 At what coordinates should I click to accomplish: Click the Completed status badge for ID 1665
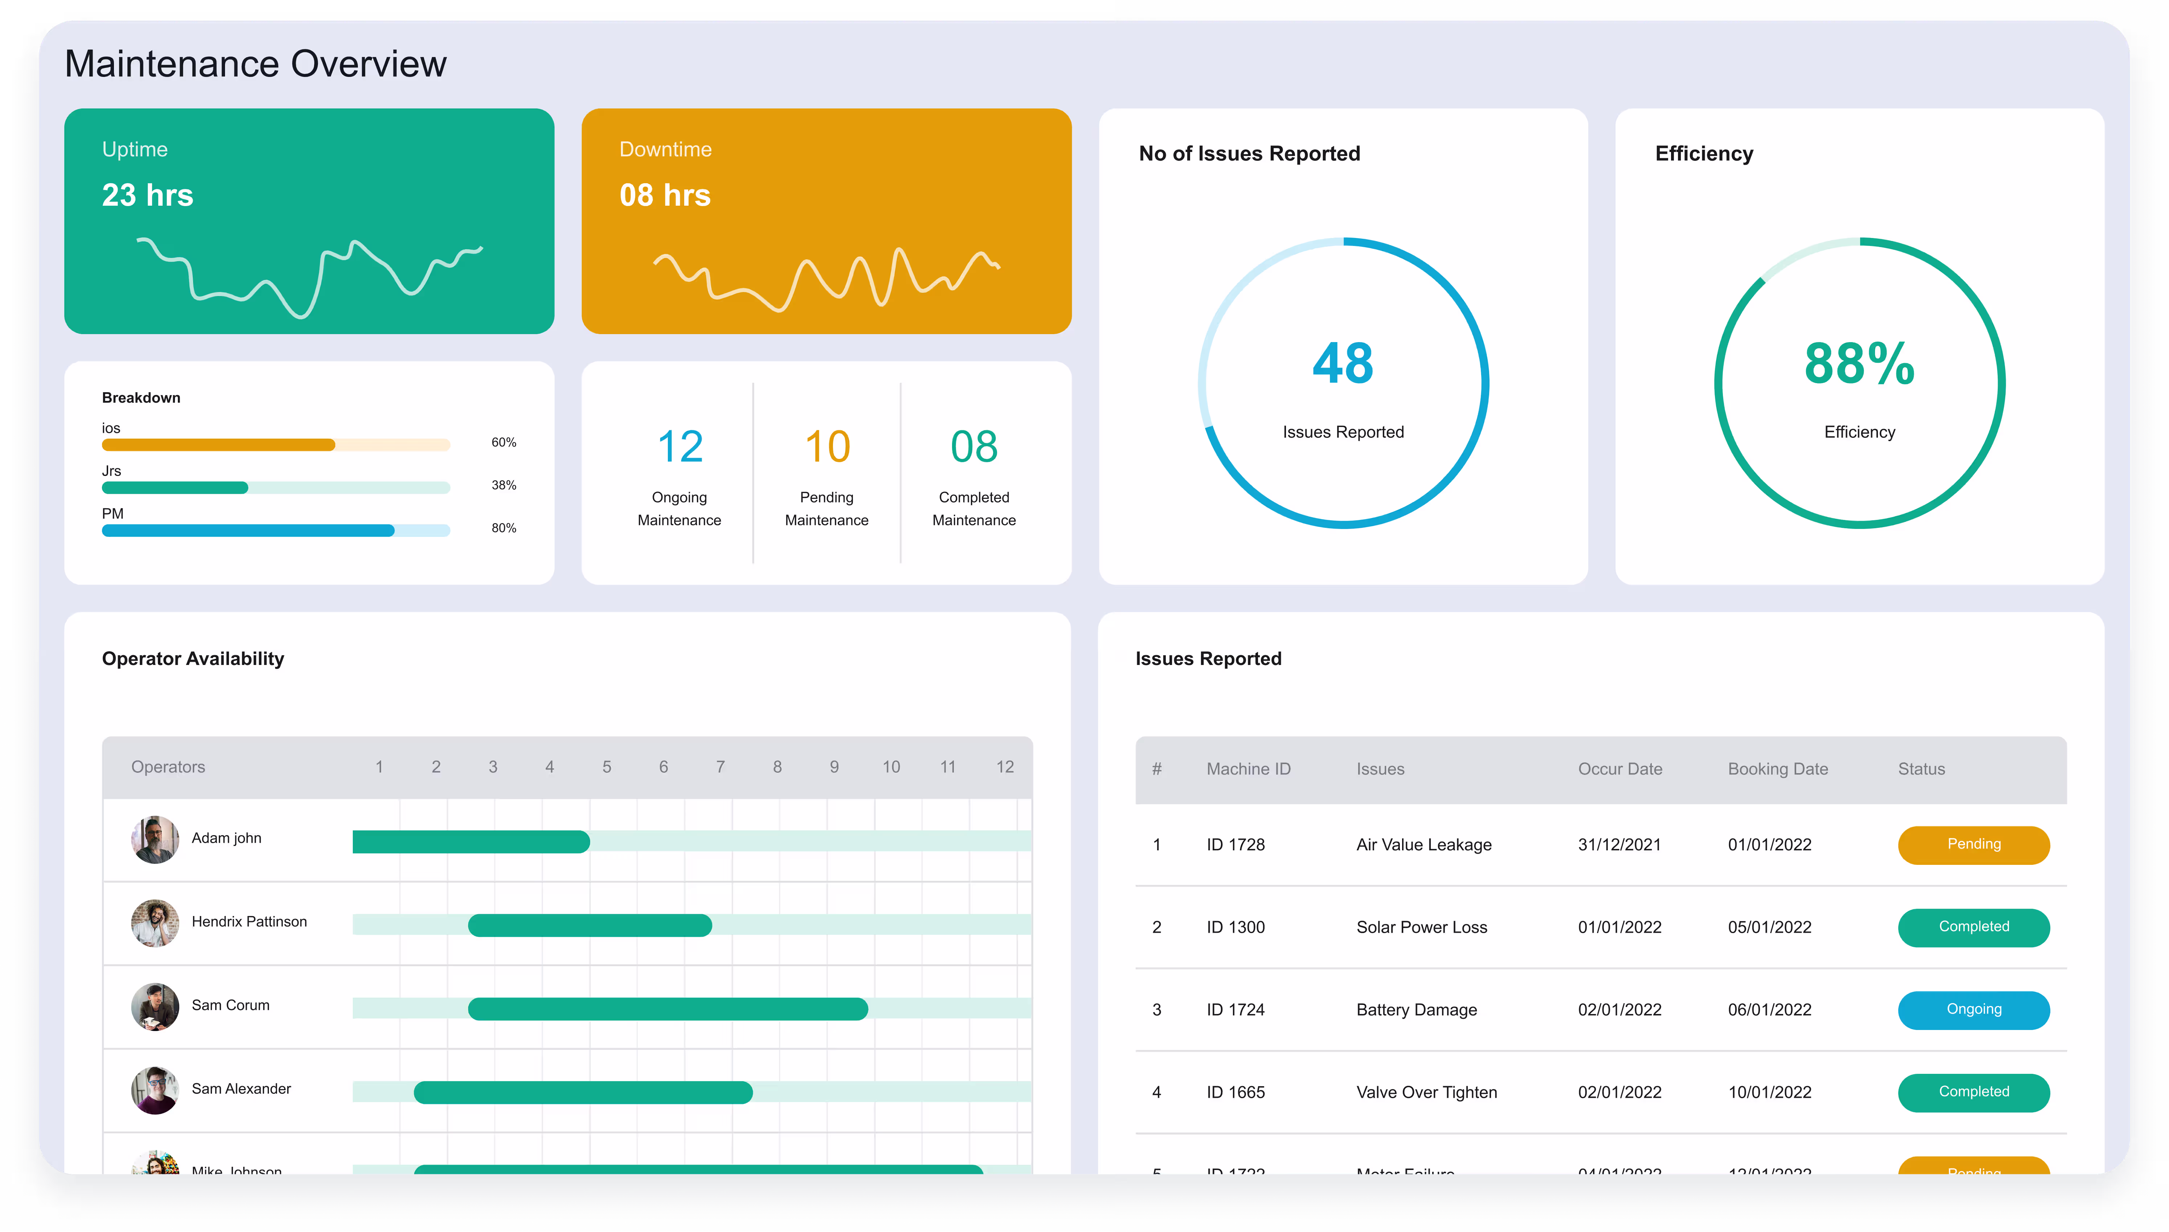(1973, 1092)
